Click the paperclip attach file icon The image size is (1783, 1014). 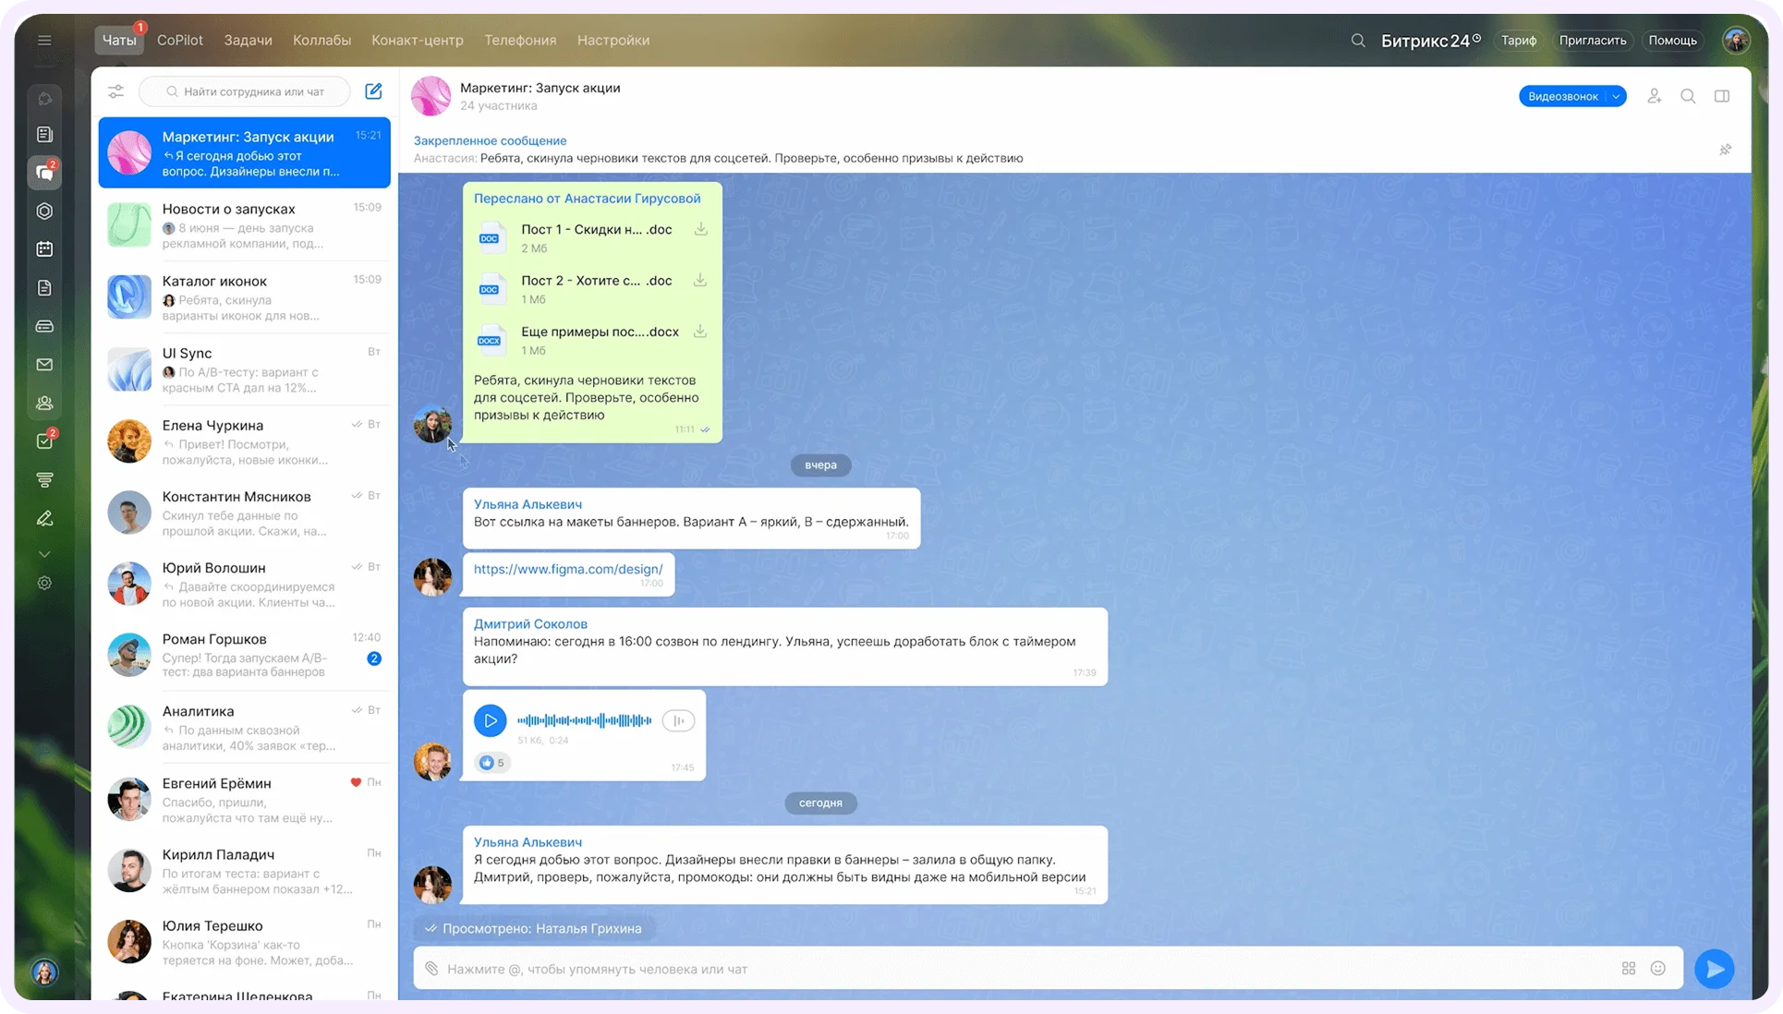(431, 969)
